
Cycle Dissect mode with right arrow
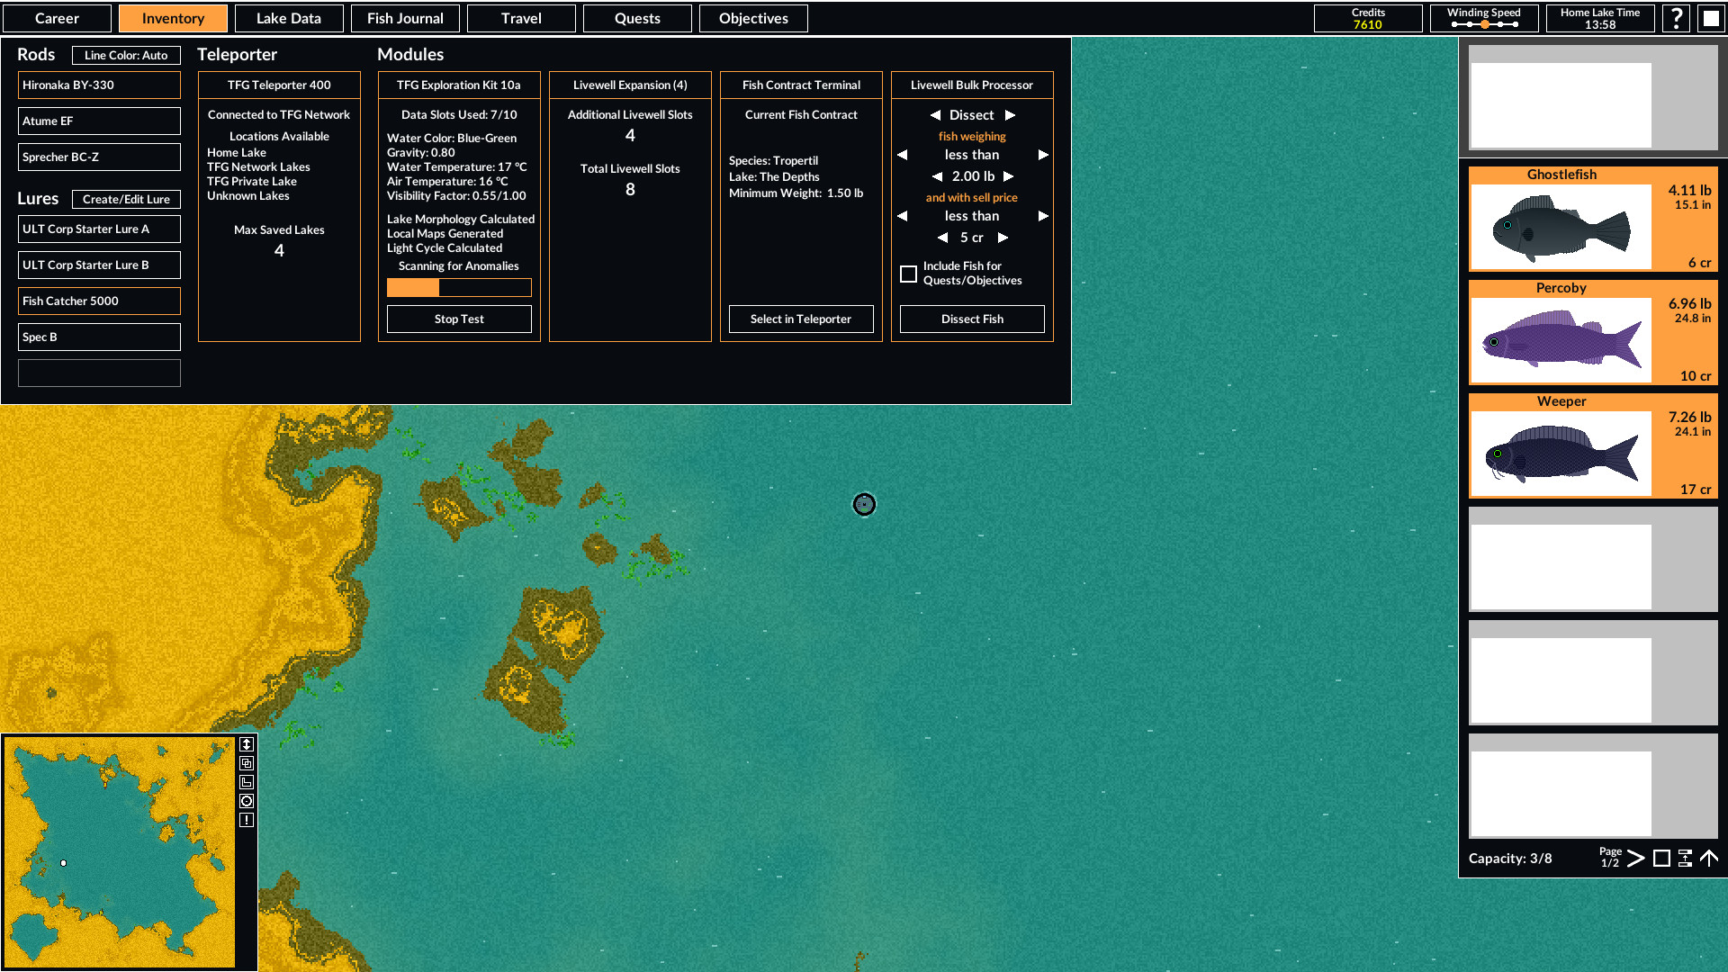pos(1009,115)
